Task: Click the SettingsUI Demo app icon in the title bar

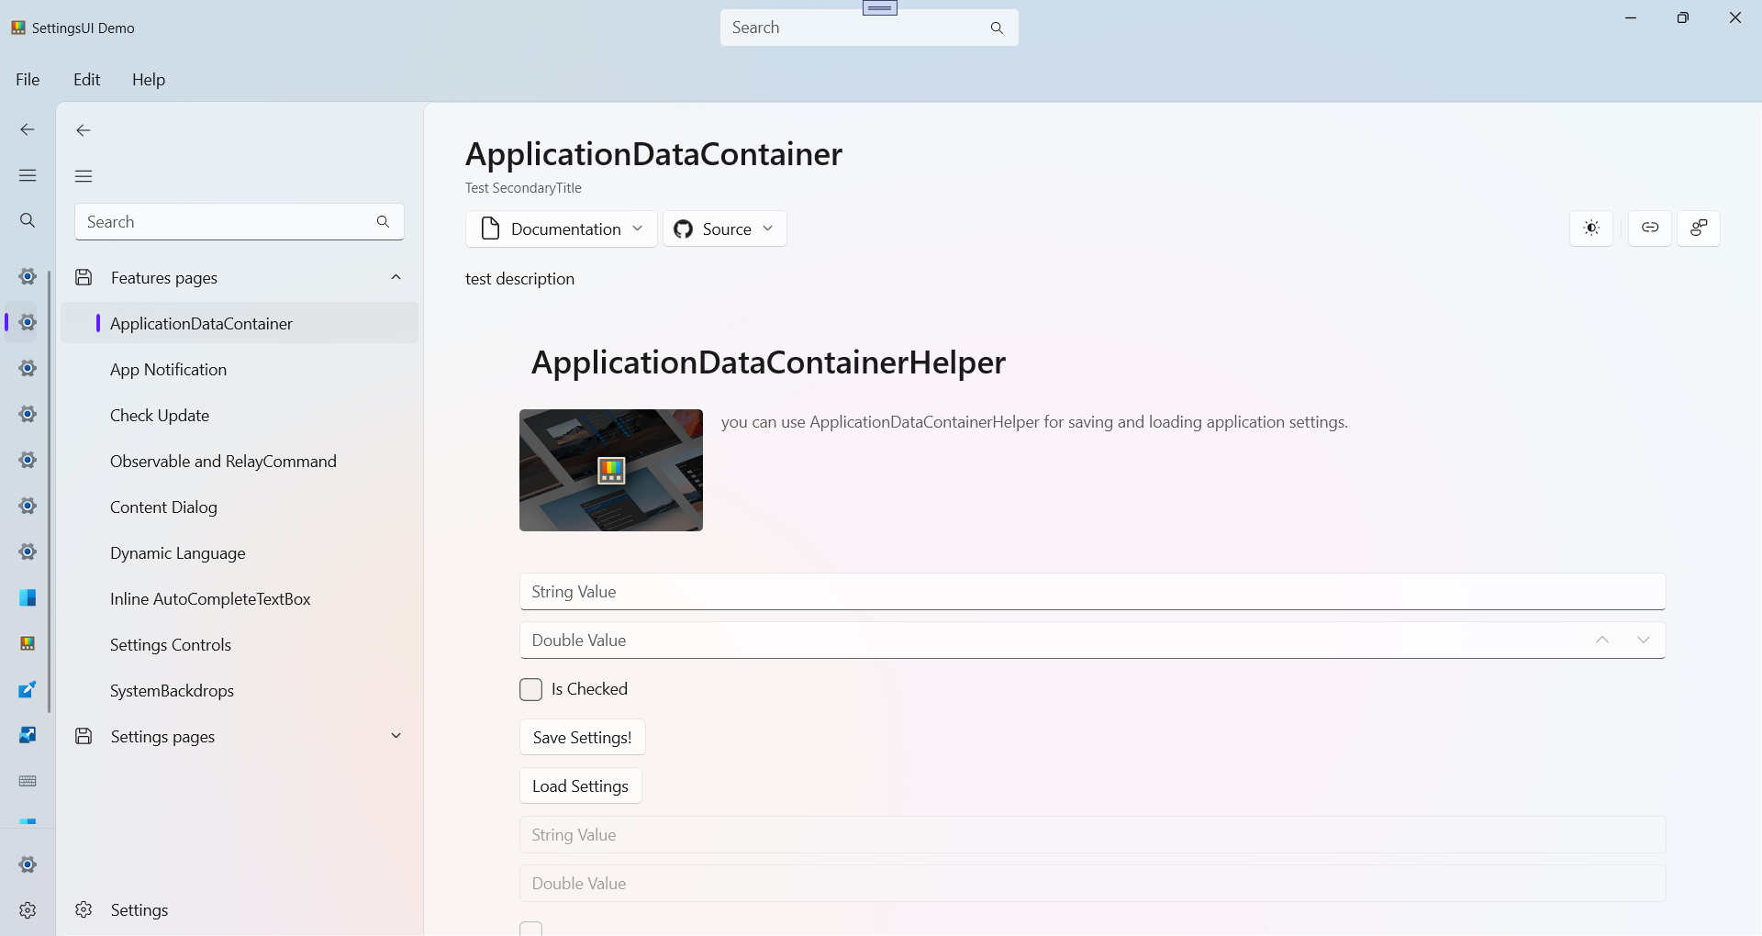Action: pos(18,28)
